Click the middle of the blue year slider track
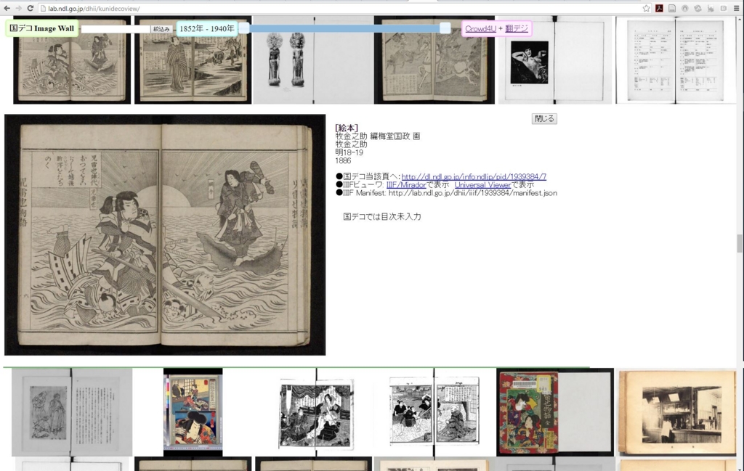This screenshot has height=471, width=744. tap(344, 28)
